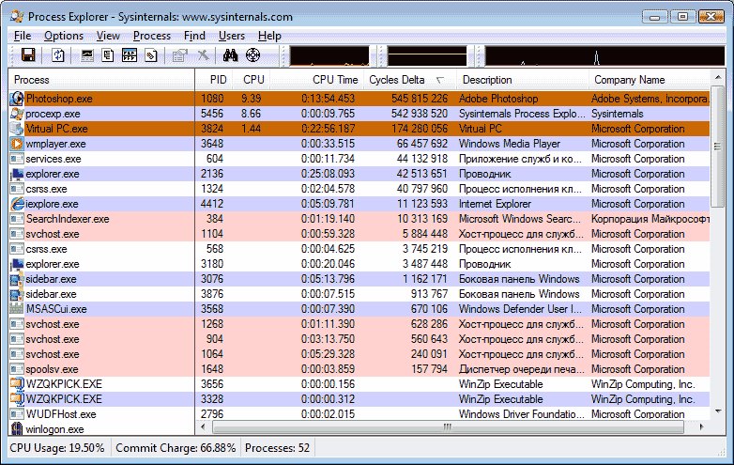
Task: Sort by the Process column header
Action: click(x=101, y=80)
